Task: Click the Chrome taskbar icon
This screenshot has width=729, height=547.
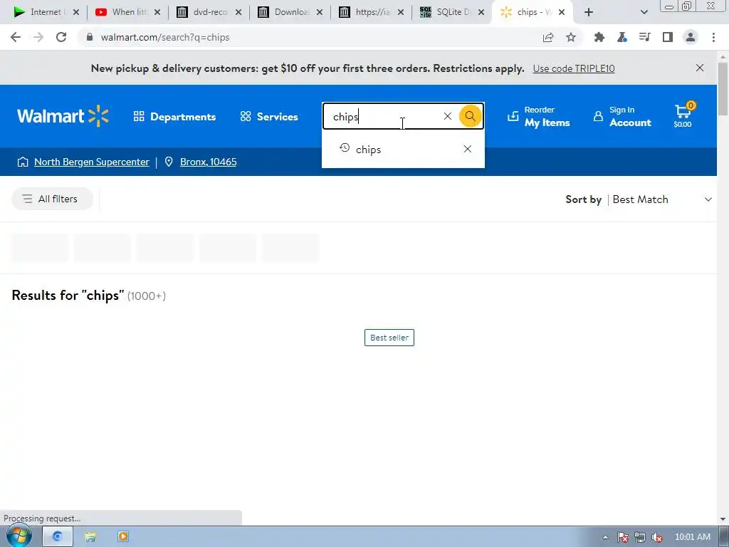Action: (57, 537)
